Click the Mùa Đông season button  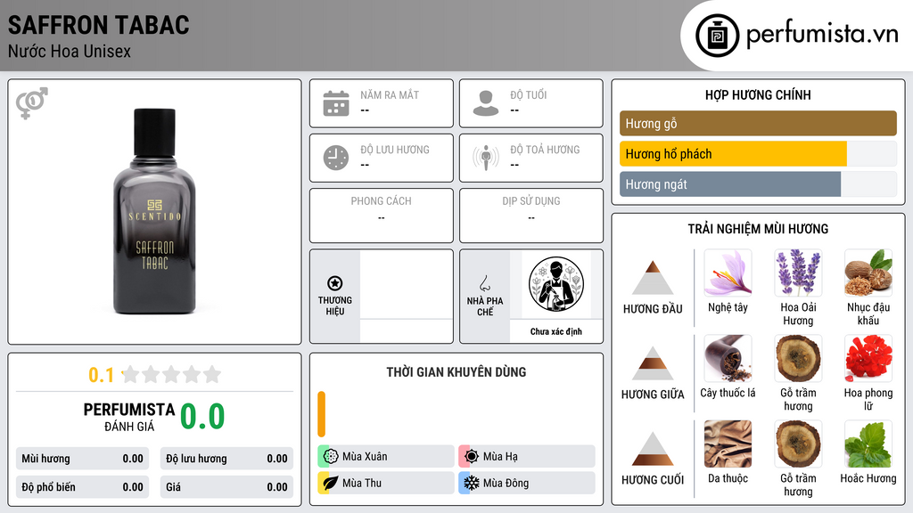click(x=527, y=483)
